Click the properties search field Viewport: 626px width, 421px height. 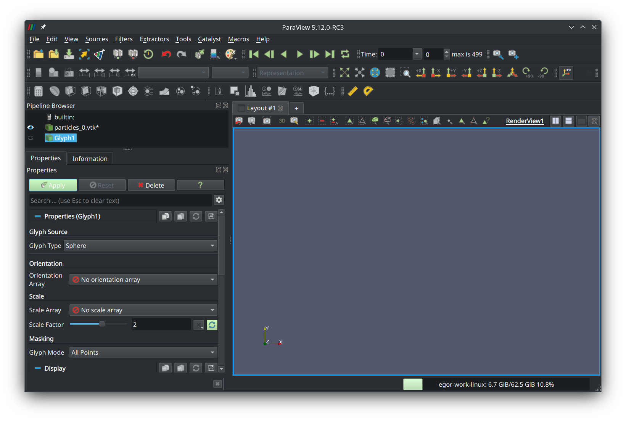click(121, 201)
